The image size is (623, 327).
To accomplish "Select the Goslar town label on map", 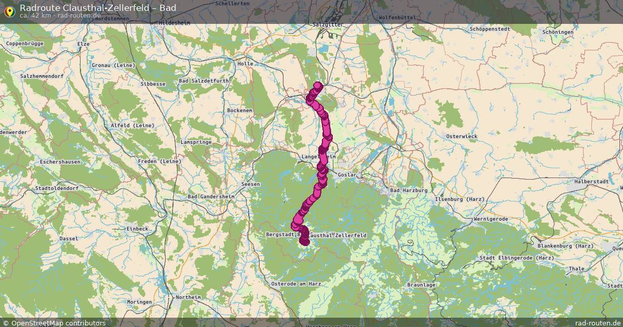I will 347,175.
